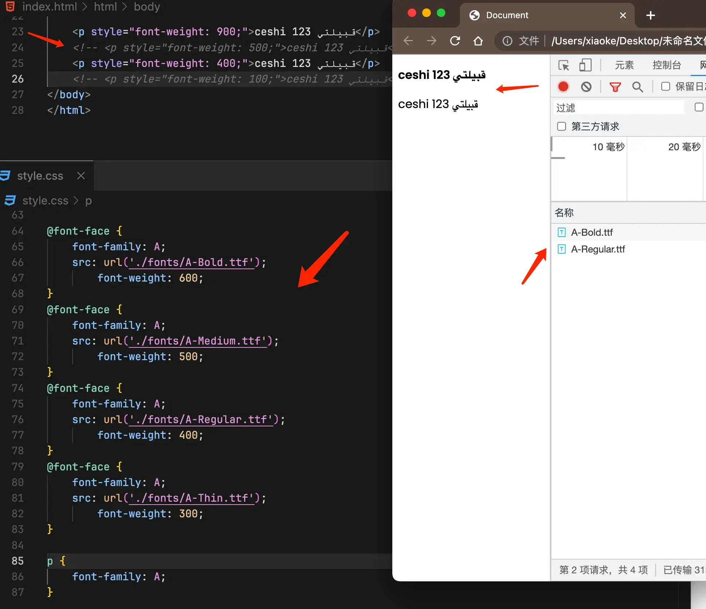Click the DevTools inspect element icon
This screenshot has height=609, width=706.
coord(564,65)
